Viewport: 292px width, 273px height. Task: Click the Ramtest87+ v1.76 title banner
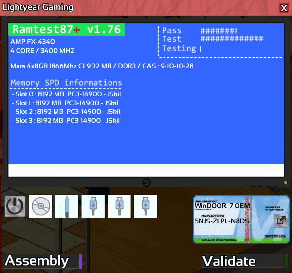66,29
